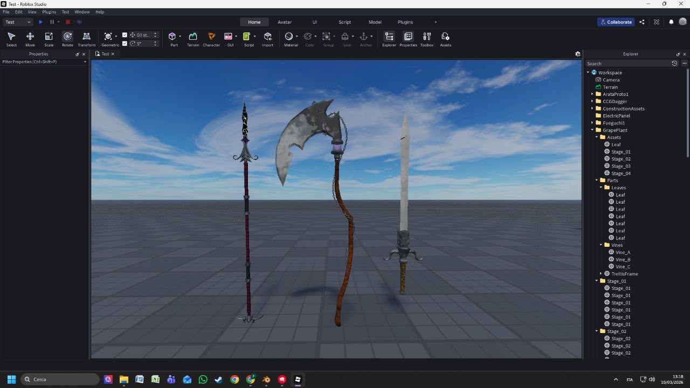This screenshot has width=690, height=388.
Task: Enable the rotate snap checkbox
Action: coord(125,44)
